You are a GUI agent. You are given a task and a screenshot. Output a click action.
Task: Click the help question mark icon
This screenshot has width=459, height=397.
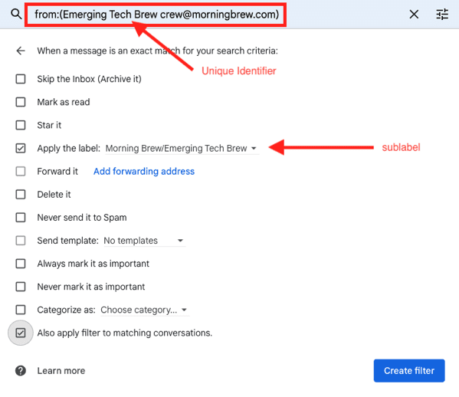pos(21,371)
